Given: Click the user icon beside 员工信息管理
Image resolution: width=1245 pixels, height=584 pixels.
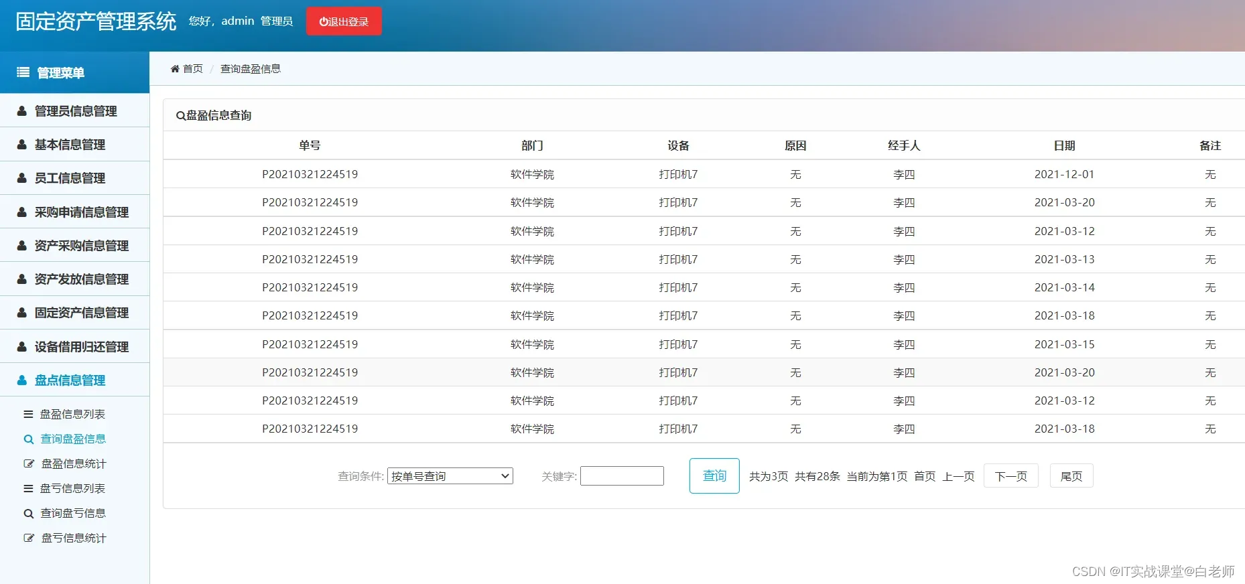Looking at the screenshot, I should 22,178.
